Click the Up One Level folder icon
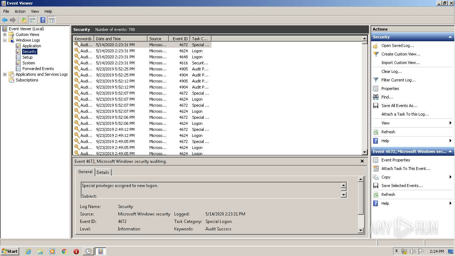 tap(24, 20)
